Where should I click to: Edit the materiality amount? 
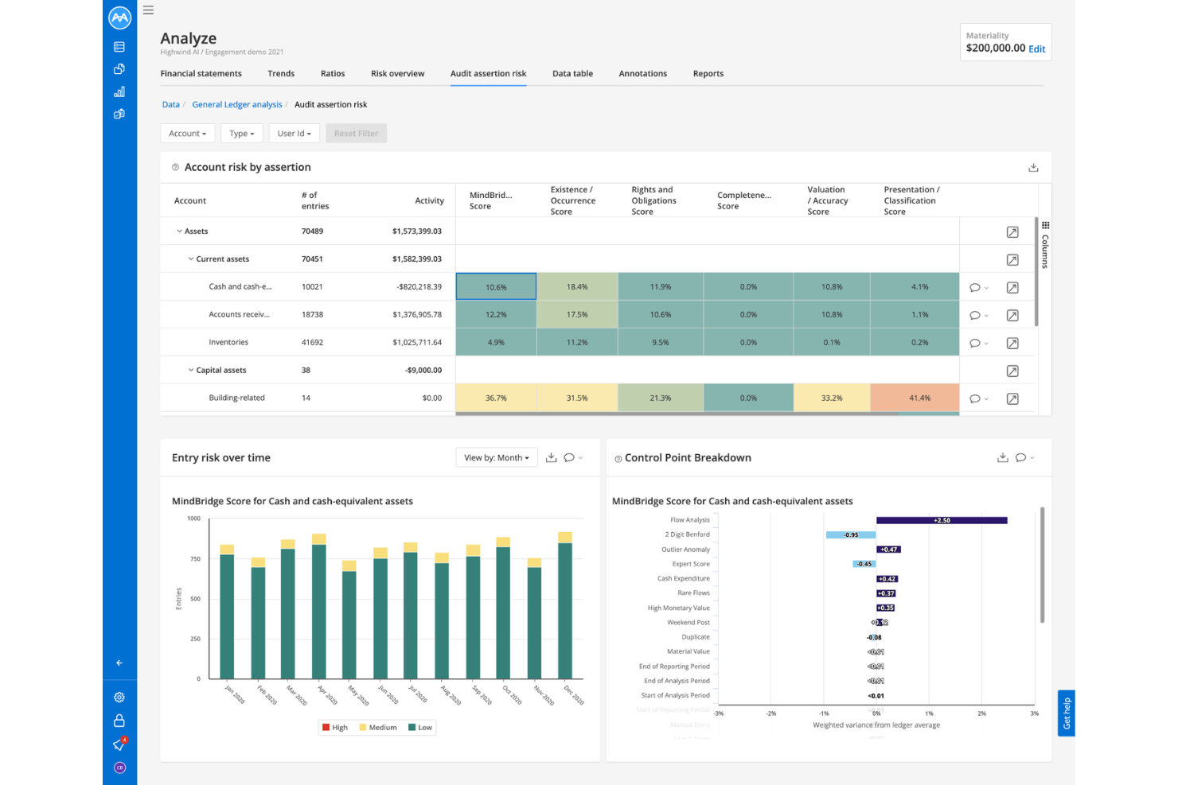(x=1037, y=49)
